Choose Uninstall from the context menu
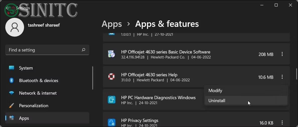Image resolution: width=298 pixels, height=127 pixels. click(x=246, y=101)
